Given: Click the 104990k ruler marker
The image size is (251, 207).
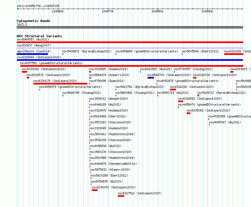Looking at the screenshot, I should click(x=207, y=11).
